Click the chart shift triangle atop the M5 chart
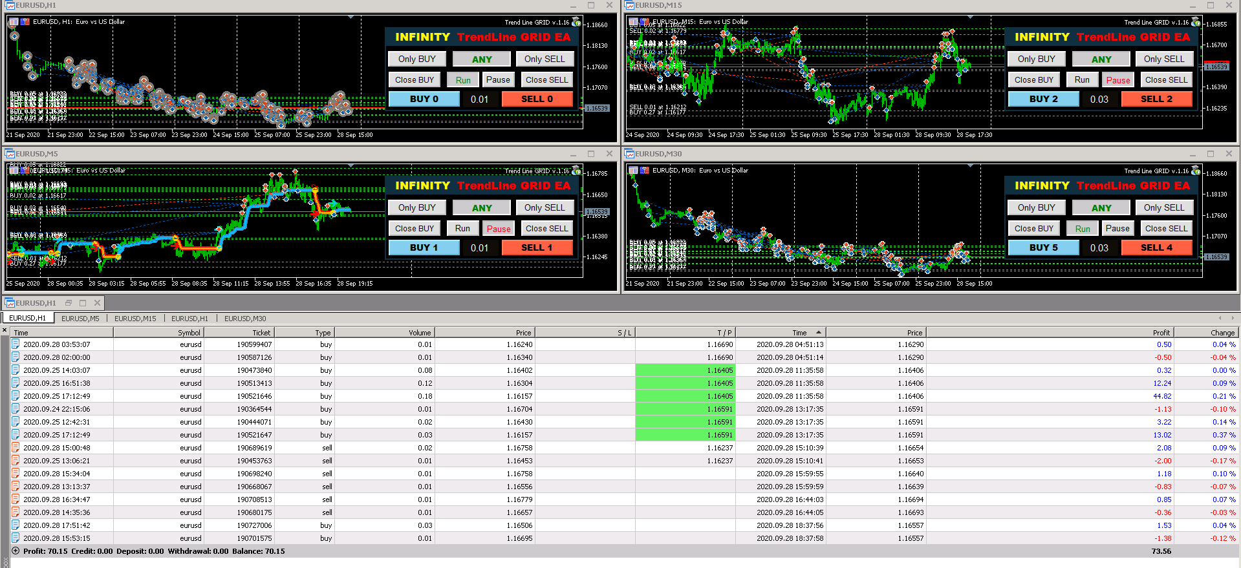This screenshot has width=1241, height=568. point(351,165)
